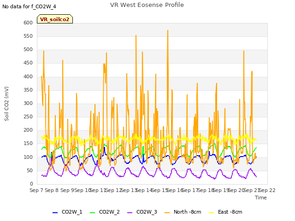This screenshot has width=295, height=221.
Task: Click the 150 y-axis tick label
Action: (x=28, y=144)
